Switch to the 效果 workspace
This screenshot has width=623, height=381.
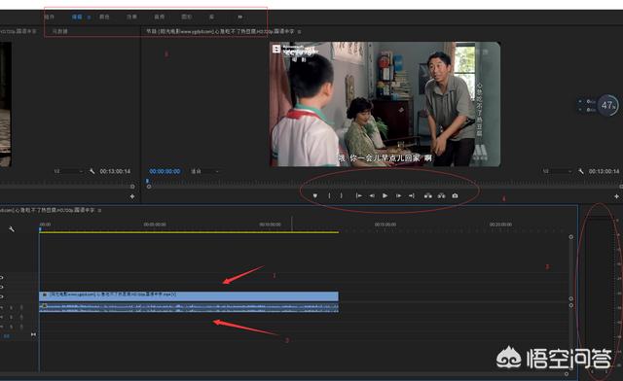pos(132,17)
